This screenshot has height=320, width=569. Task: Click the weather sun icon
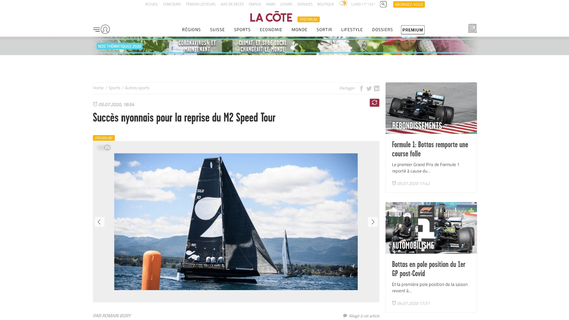343,4
